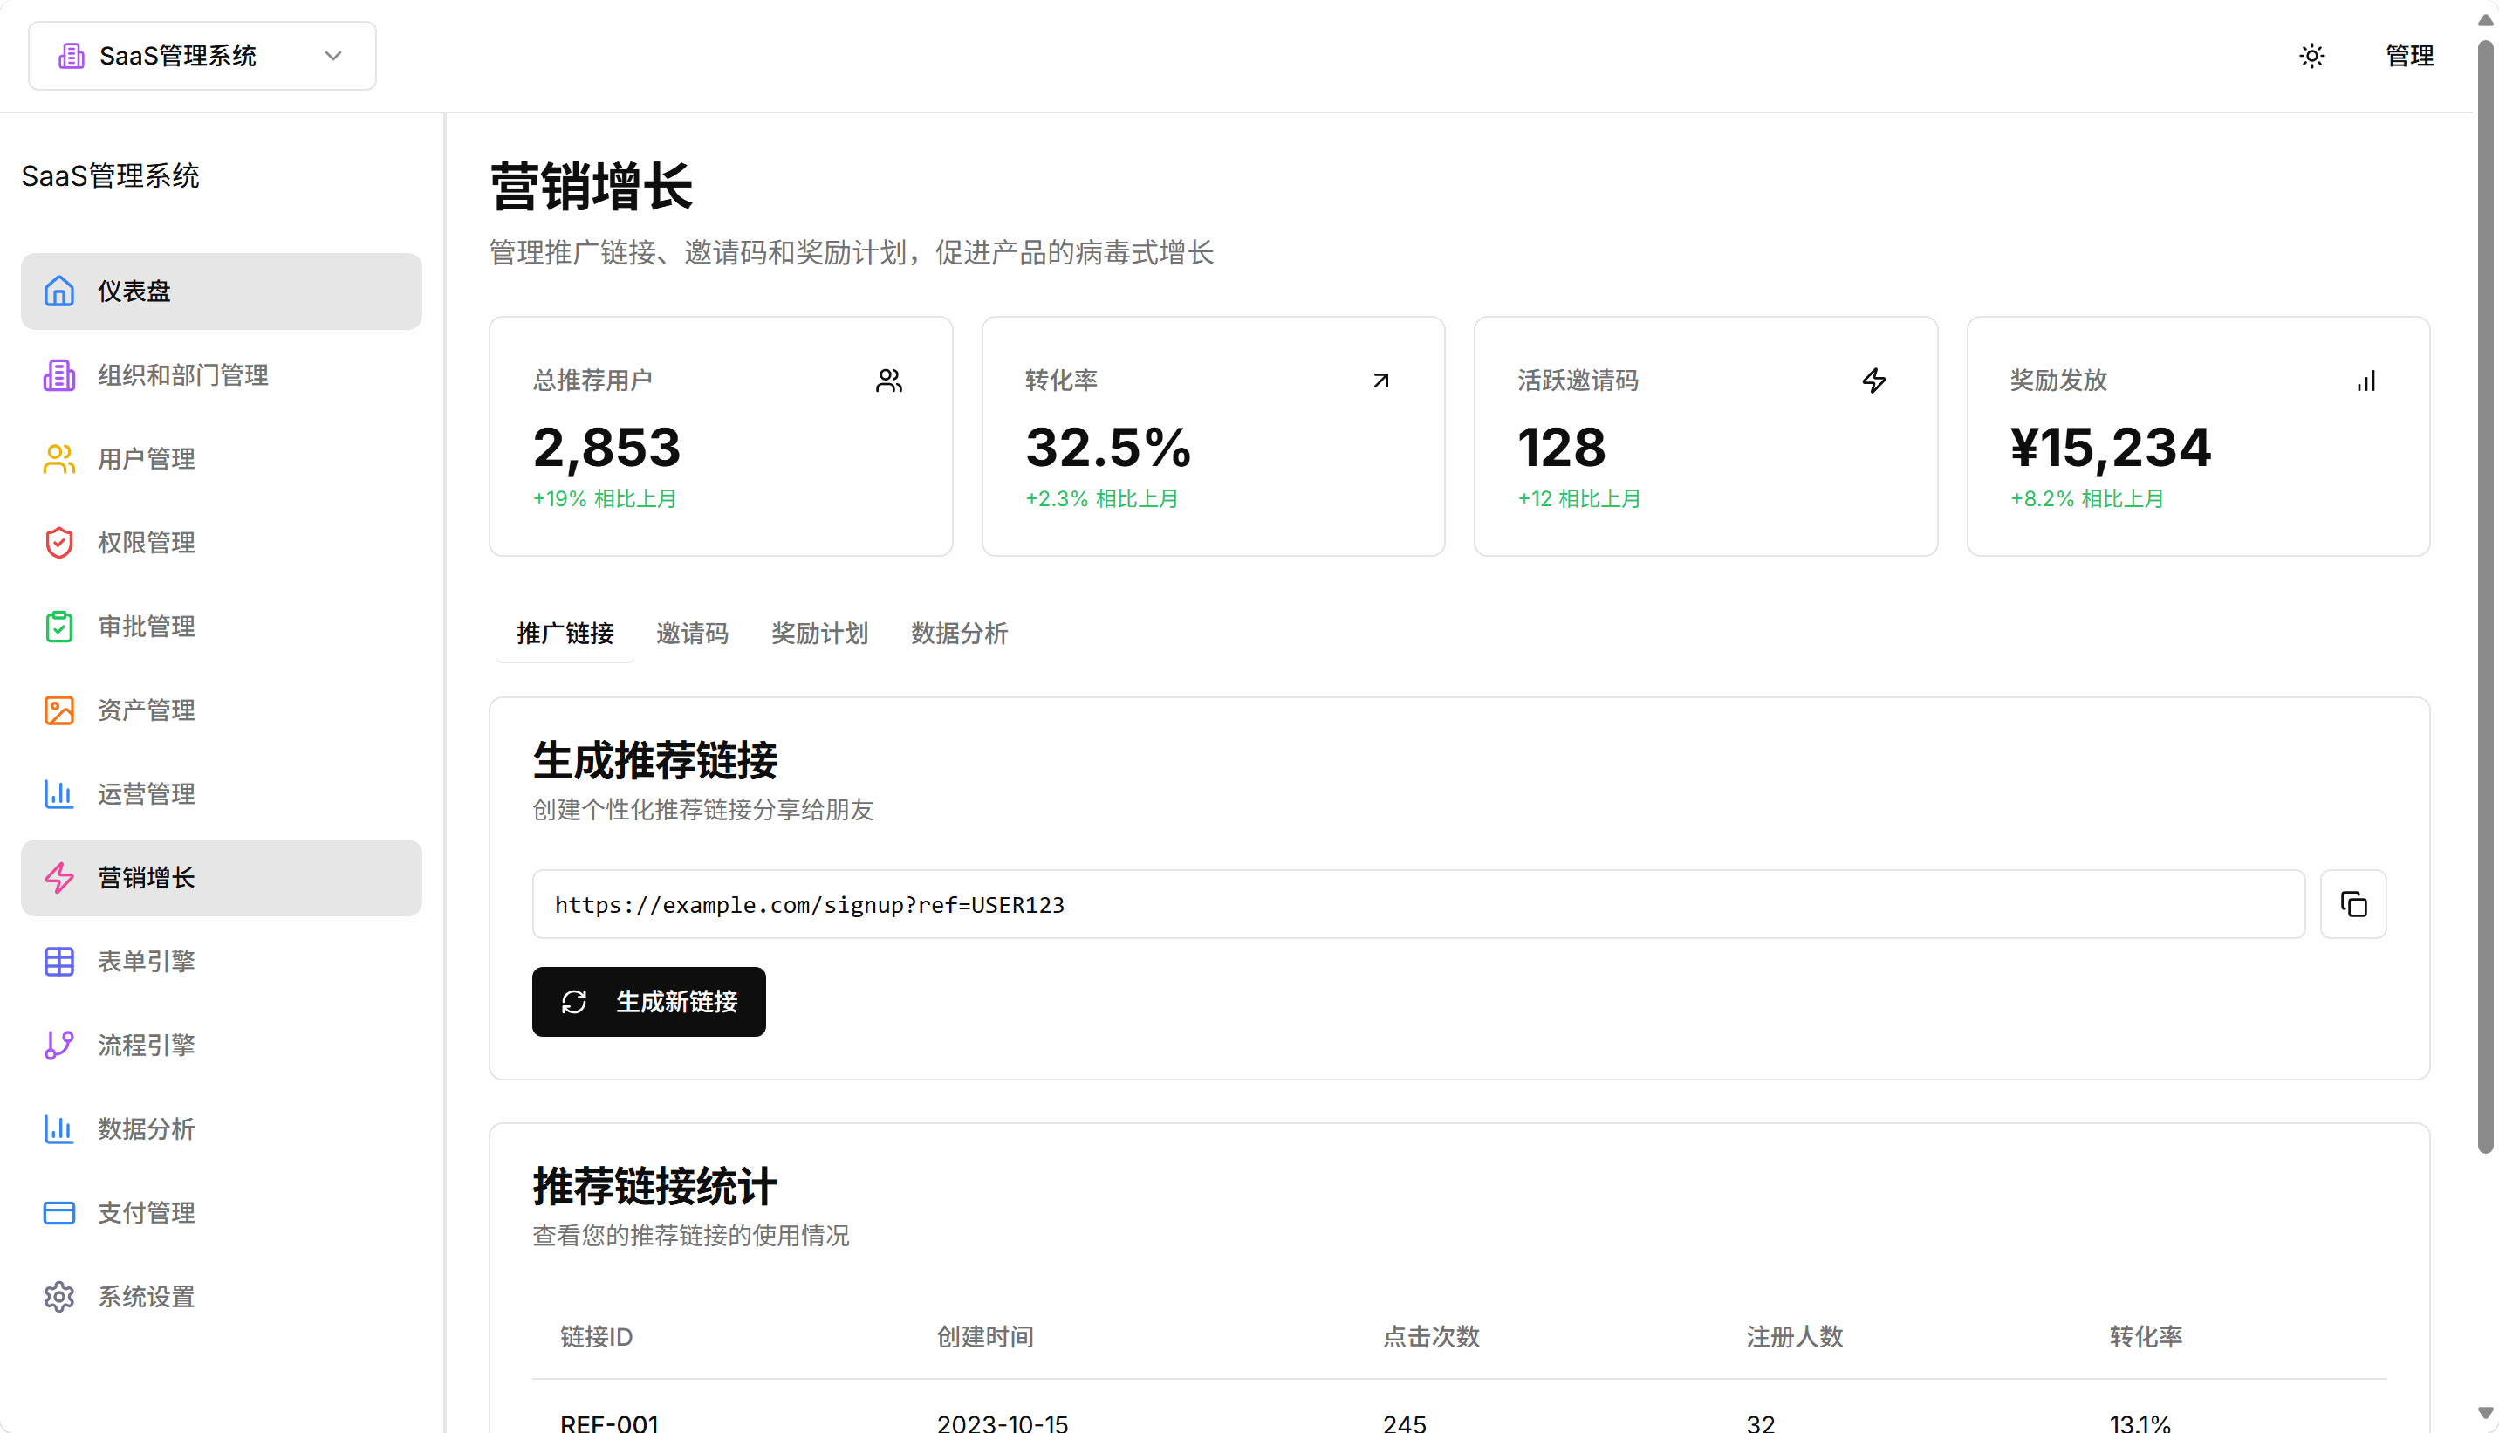Image resolution: width=2499 pixels, height=1433 pixels.
Task: Click the bar chart icon beside 运营管理
Action: pyautogui.click(x=59, y=793)
